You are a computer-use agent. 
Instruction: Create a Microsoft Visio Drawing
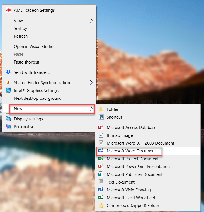(x=148, y=190)
